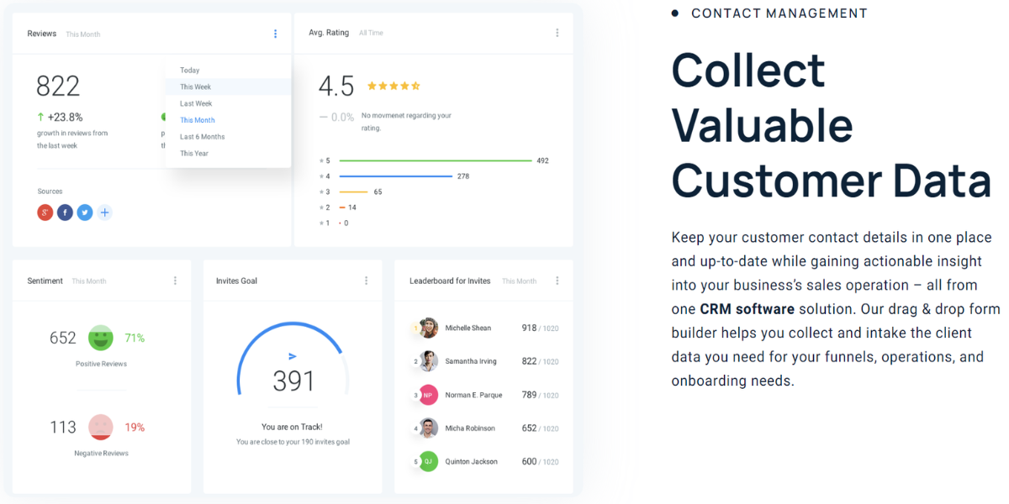The image size is (1009, 504).
Task: Select This Week instead of This Month
Action: (198, 87)
